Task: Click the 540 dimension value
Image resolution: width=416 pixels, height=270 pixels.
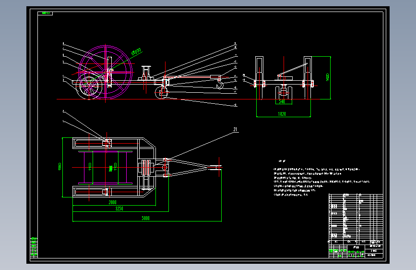Action: [x=282, y=101]
